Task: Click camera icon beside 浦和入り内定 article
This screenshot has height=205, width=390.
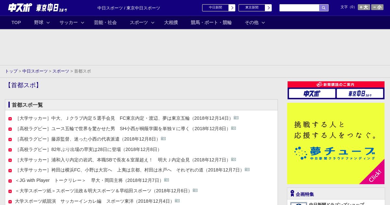Action: click(234, 159)
